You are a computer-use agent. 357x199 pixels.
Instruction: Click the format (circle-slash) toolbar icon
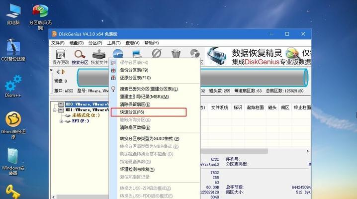pos(157,54)
